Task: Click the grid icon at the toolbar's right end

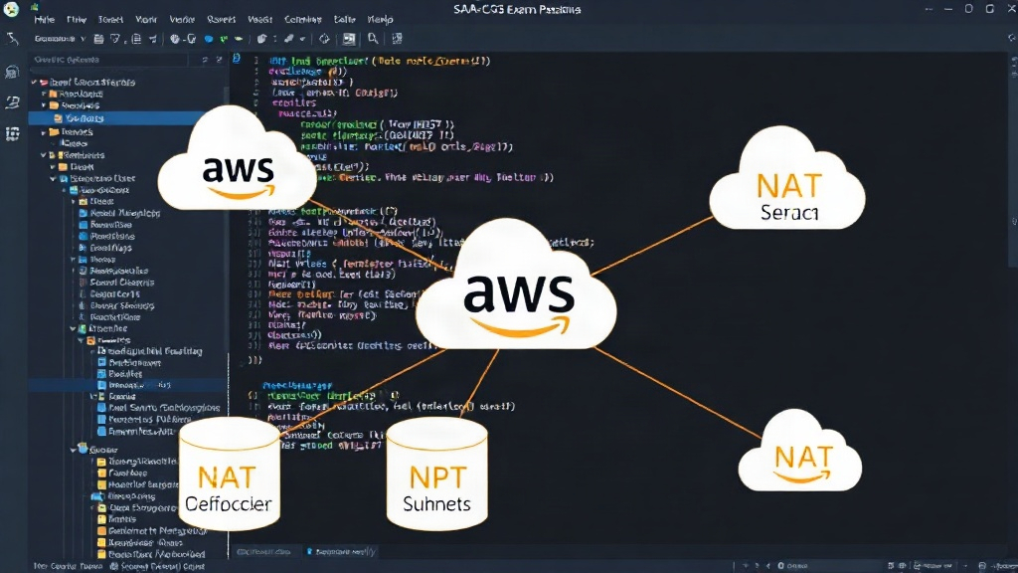Action: pyautogui.click(x=397, y=39)
